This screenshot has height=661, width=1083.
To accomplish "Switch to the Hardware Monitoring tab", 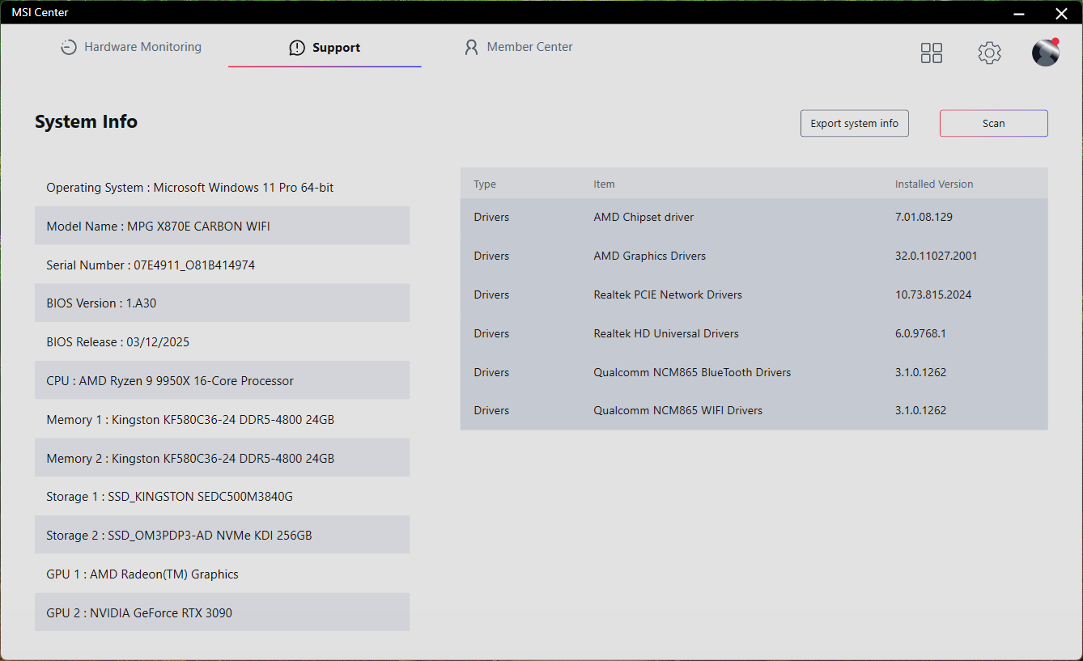I will tap(142, 48).
